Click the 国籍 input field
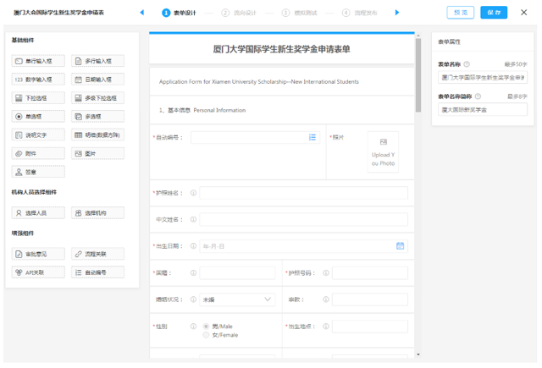Image resolution: width=542 pixels, height=368 pixels. coord(237,272)
